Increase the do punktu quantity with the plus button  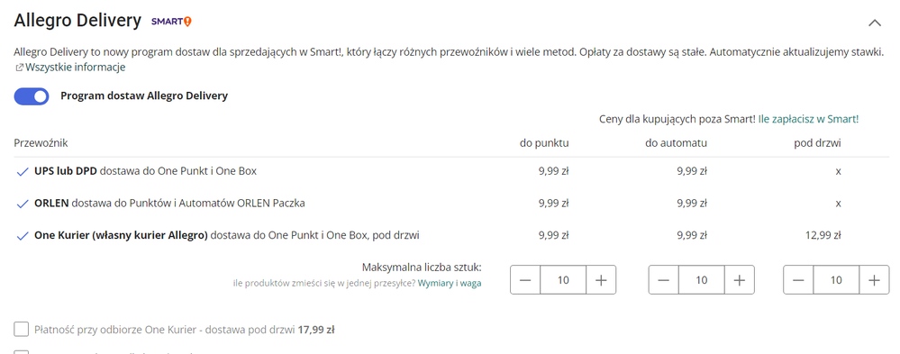pyautogui.click(x=601, y=280)
